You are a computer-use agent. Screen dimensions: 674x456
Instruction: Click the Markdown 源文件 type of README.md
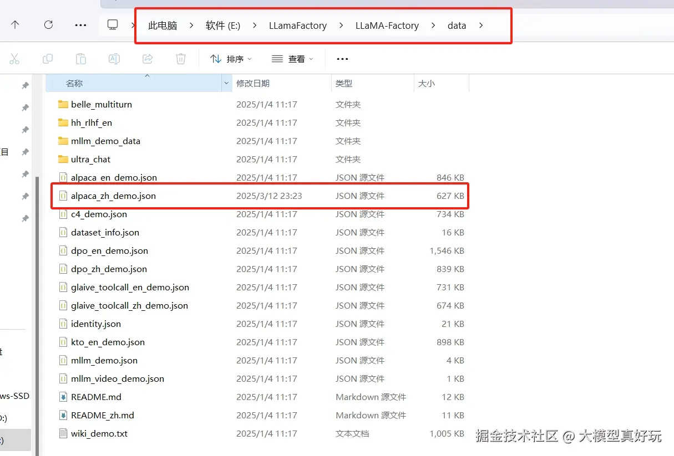point(371,397)
